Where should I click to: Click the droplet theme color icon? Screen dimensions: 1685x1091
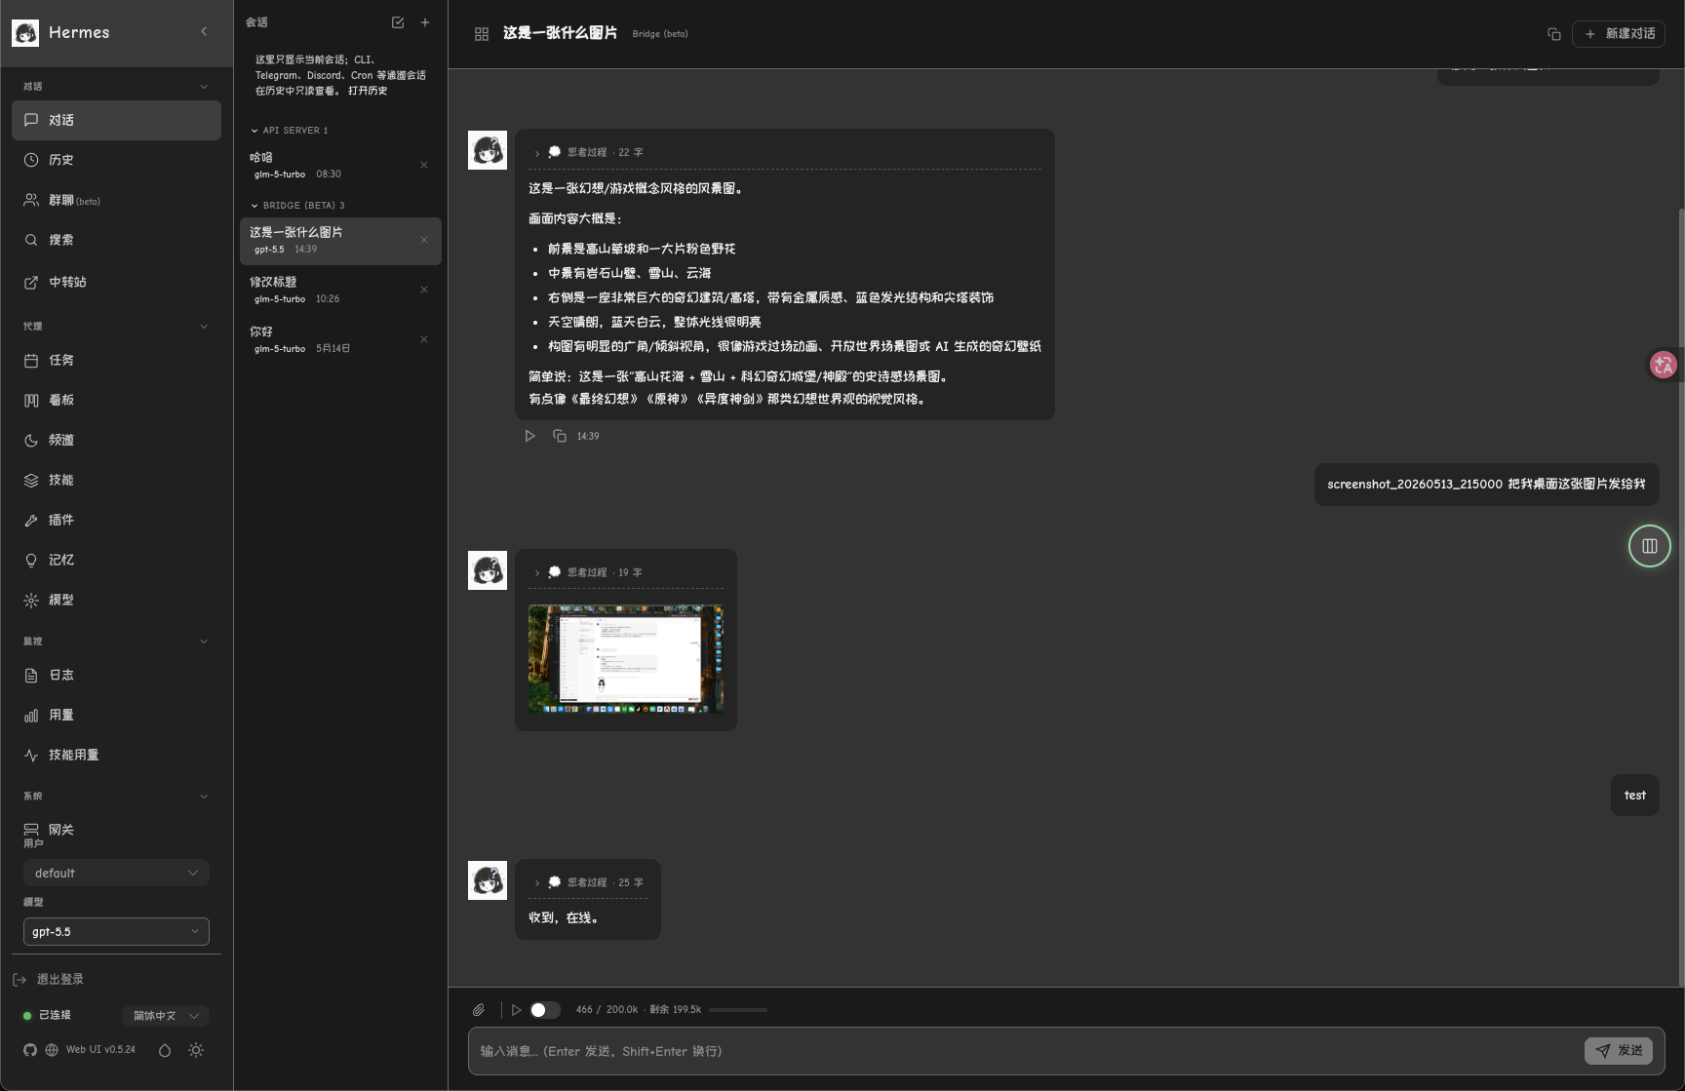pyautogui.click(x=165, y=1050)
